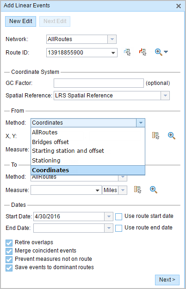Open the Start Date calendar dropdown

tap(109, 217)
